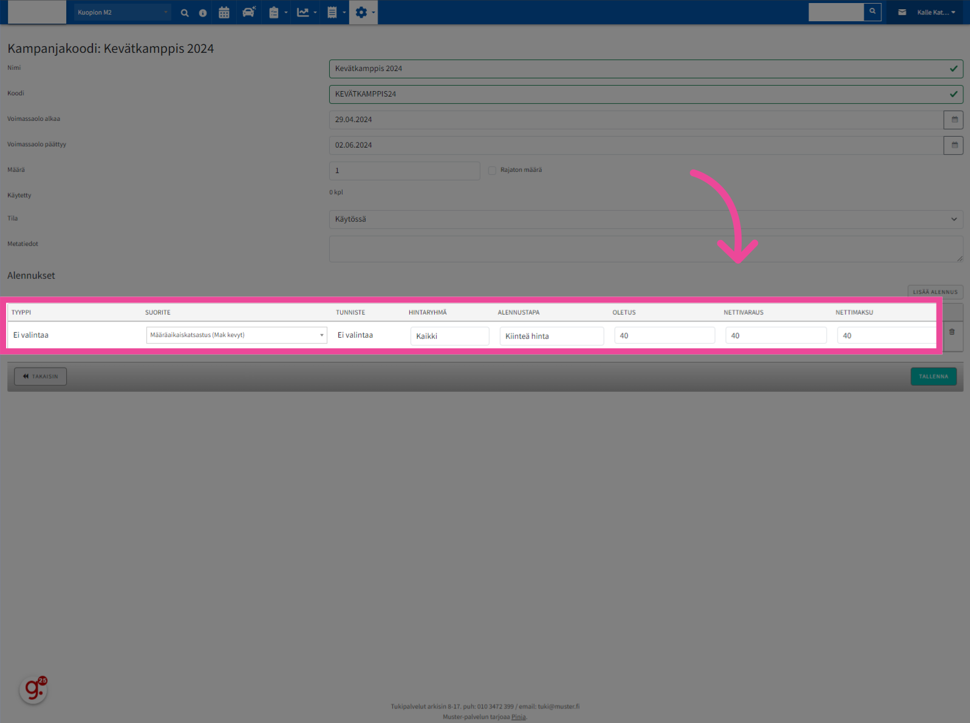Click the Hintaryhmä column header
This screenshot has width=970, height=723.
coord(428,312)
